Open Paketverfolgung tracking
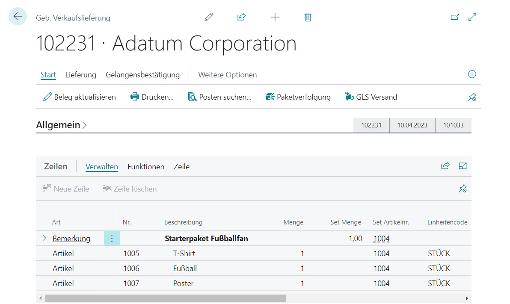The width and height of the screenshot is (510, 304). click(298, 97)
